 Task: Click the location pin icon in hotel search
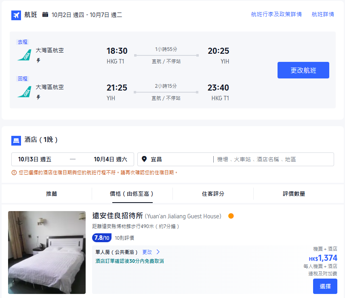coord(145,159)
